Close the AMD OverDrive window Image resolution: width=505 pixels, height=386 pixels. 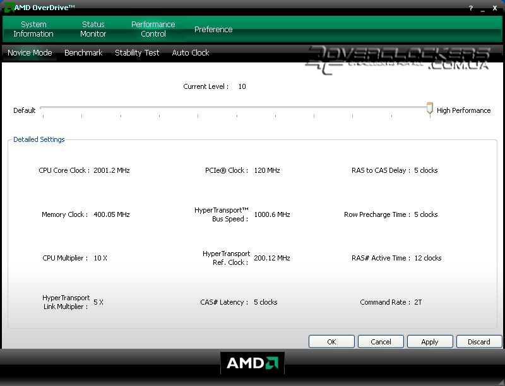(495, 8)
